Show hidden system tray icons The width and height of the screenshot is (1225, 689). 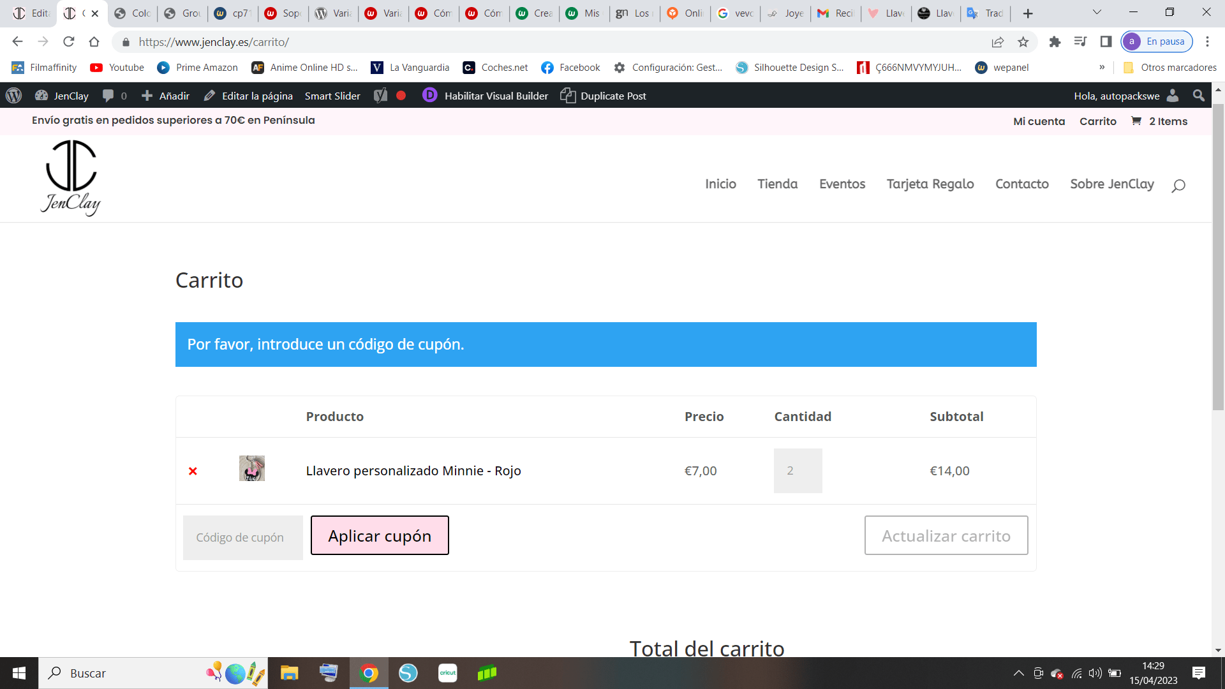pos(1019,673)
